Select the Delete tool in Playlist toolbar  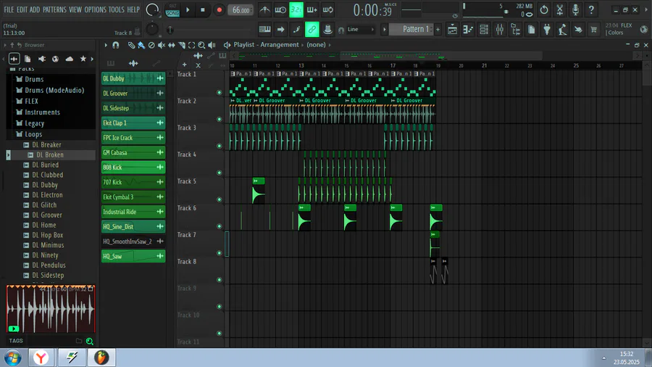(x=151, y=45)
